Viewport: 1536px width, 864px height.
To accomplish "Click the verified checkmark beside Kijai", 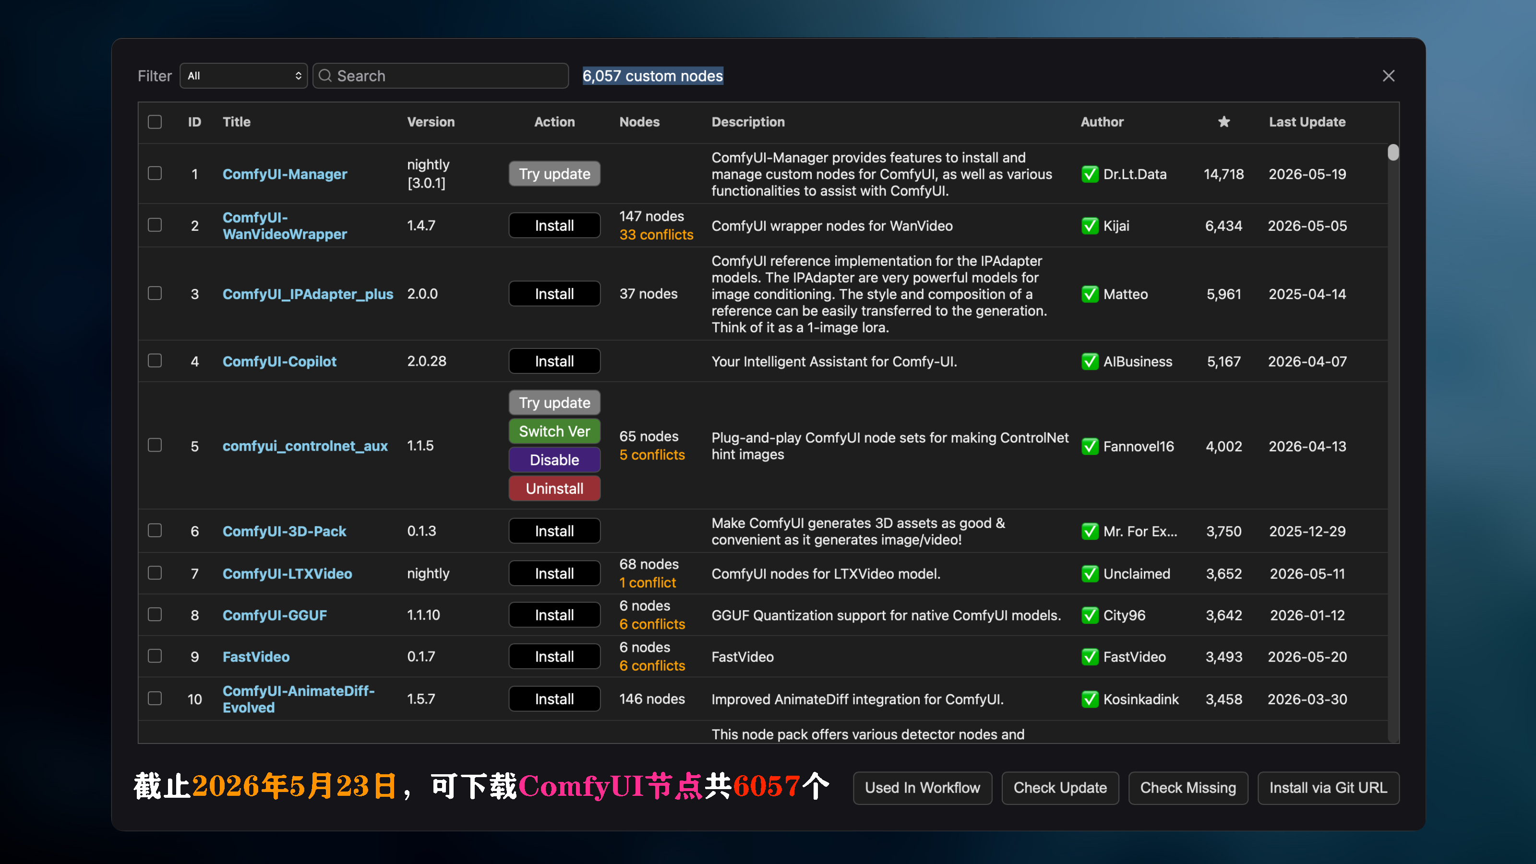I will pos(1090,226).
